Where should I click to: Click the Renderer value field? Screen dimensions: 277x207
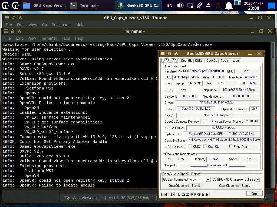[x=201, y=71]
